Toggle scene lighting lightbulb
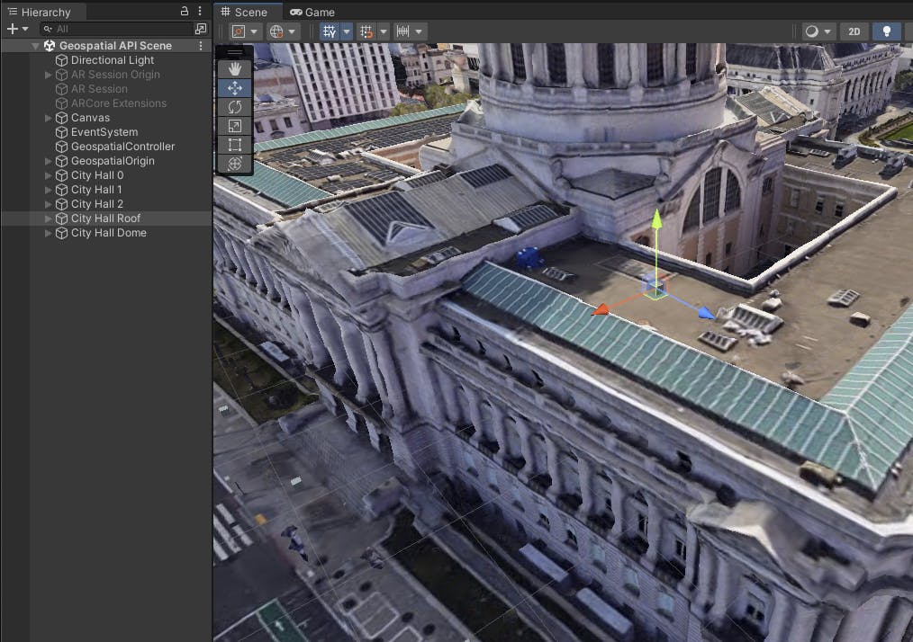Viewport: 913px width, 642px height. point(886,31)
